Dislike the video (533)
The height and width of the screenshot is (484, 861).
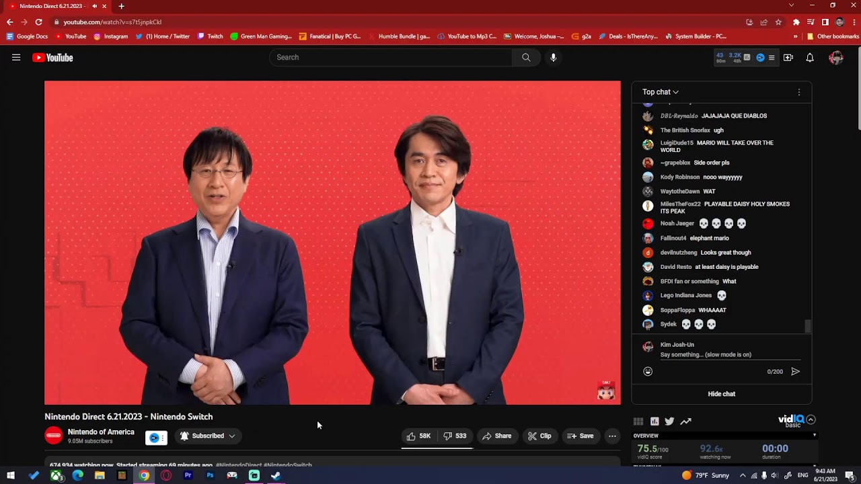455,436
